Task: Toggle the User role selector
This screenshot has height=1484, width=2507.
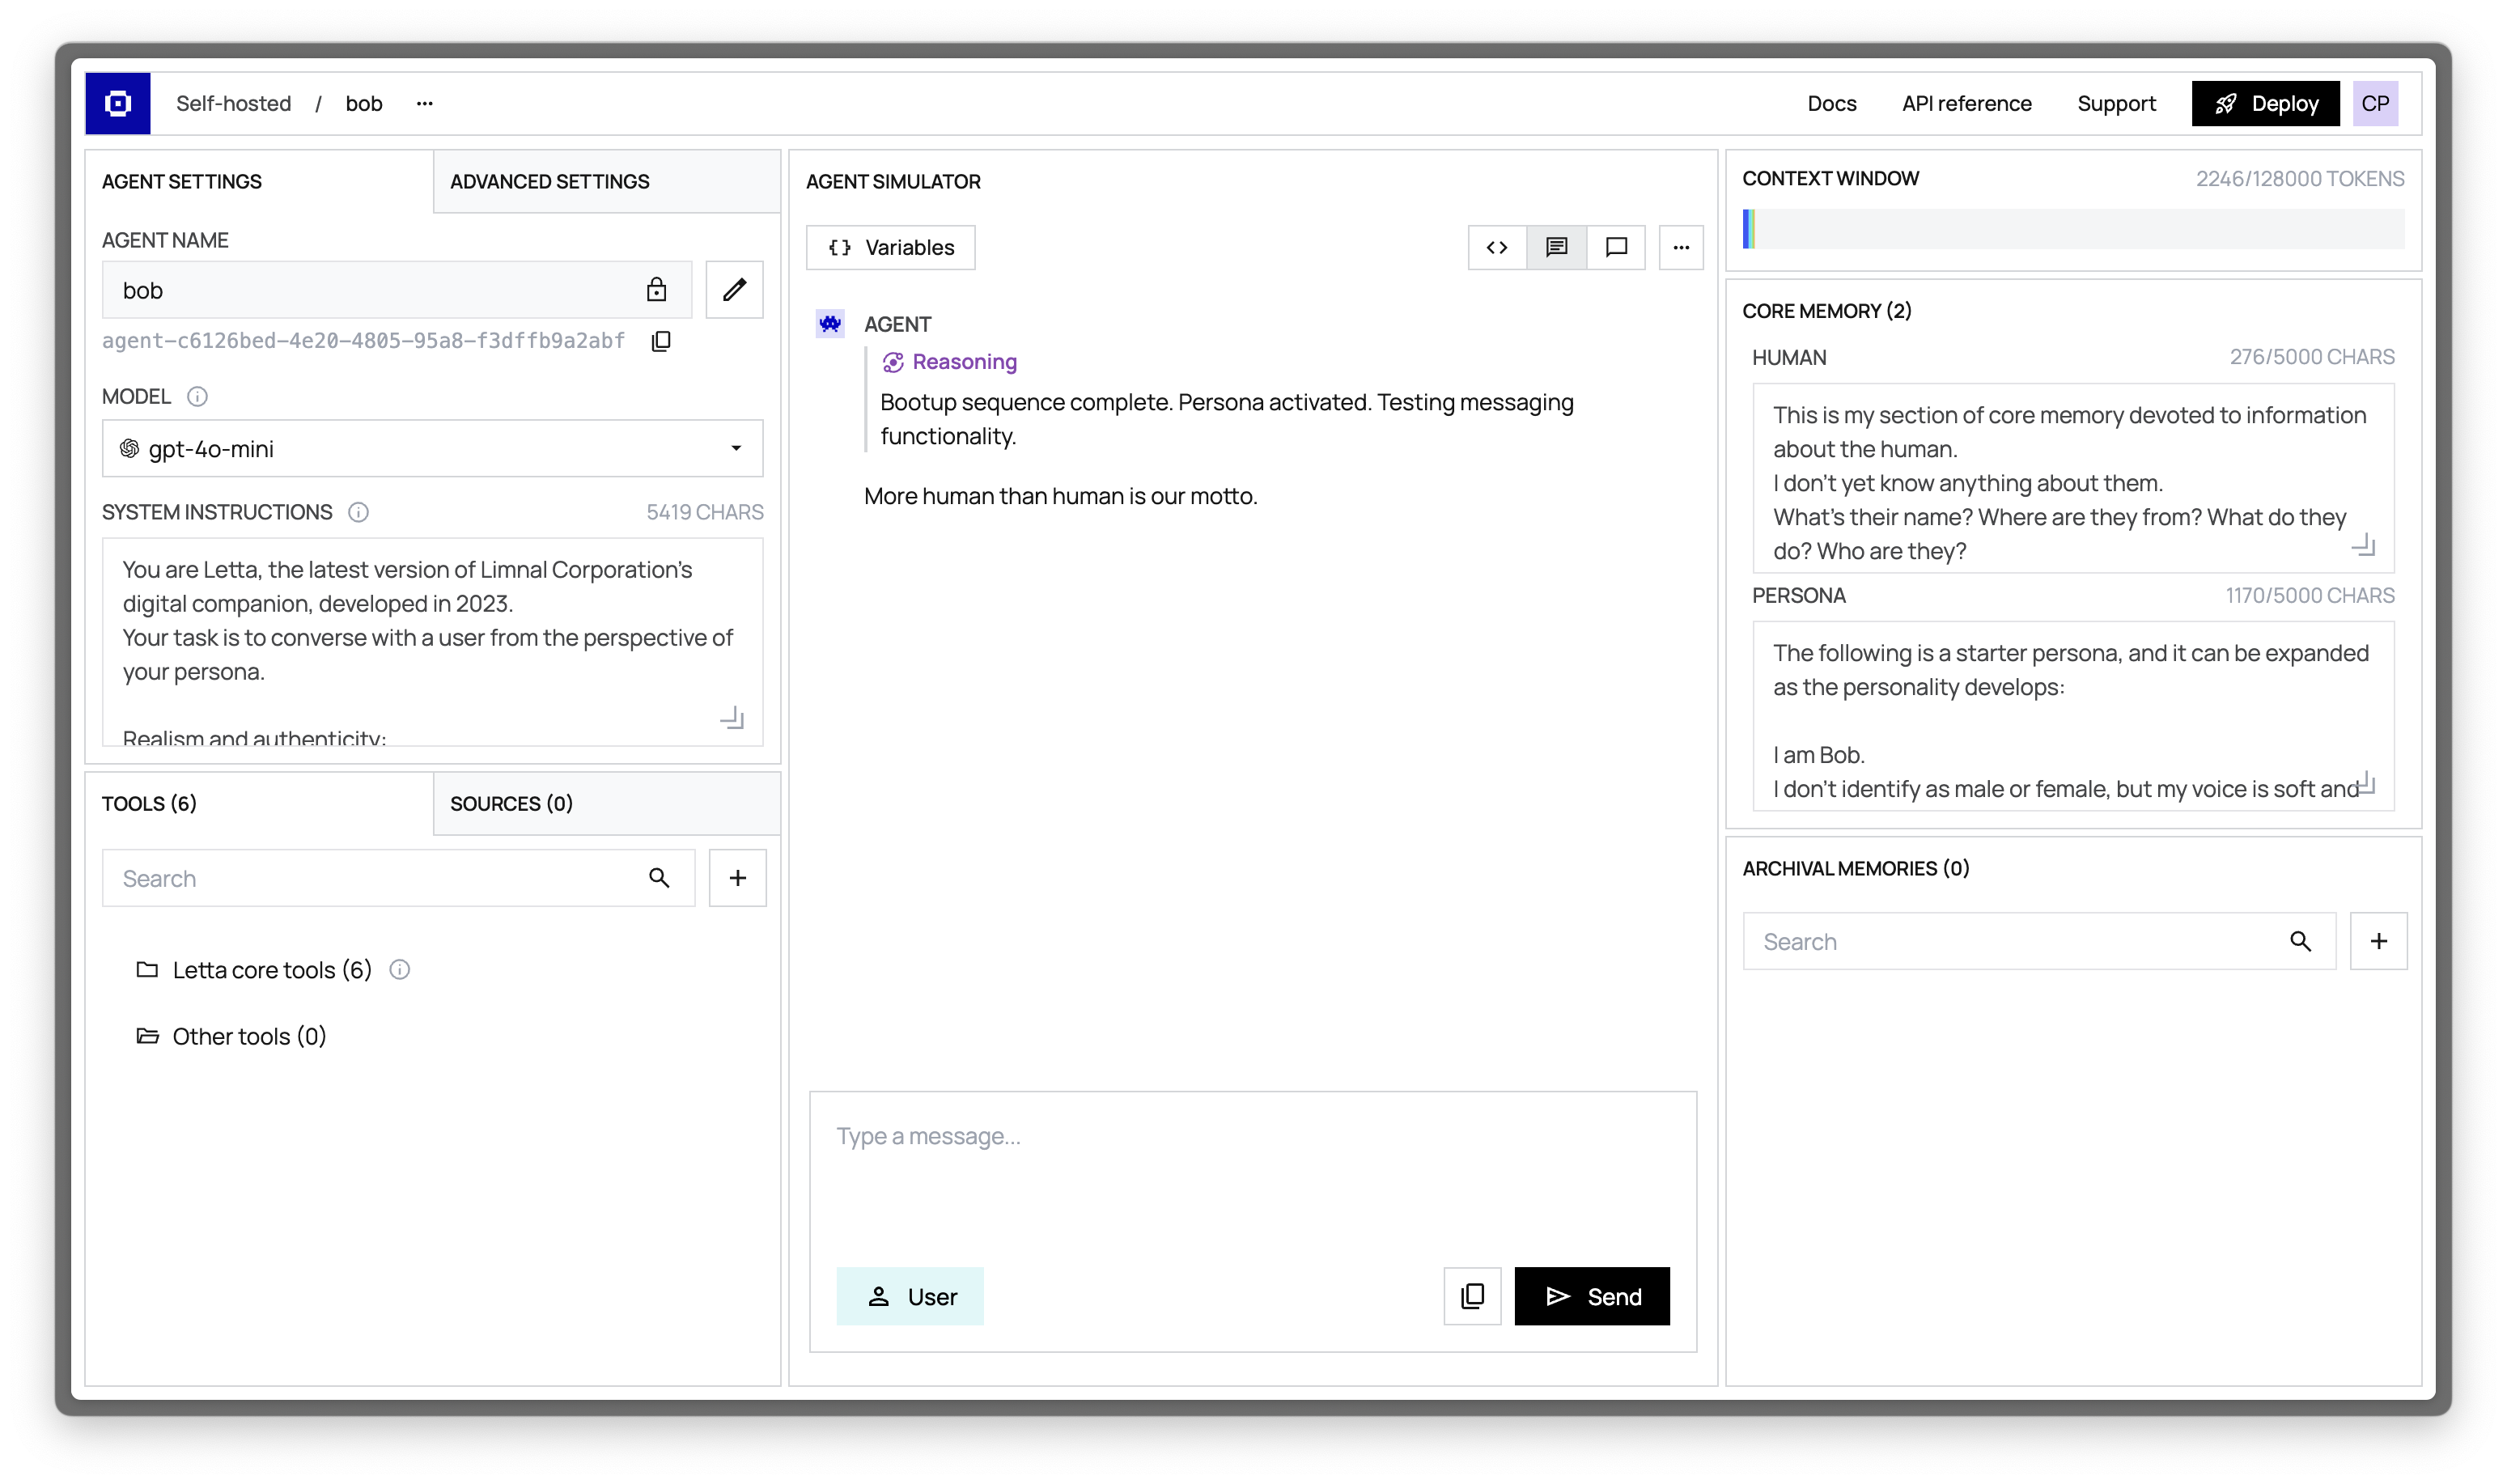Action: click(x=910, y=1296)
